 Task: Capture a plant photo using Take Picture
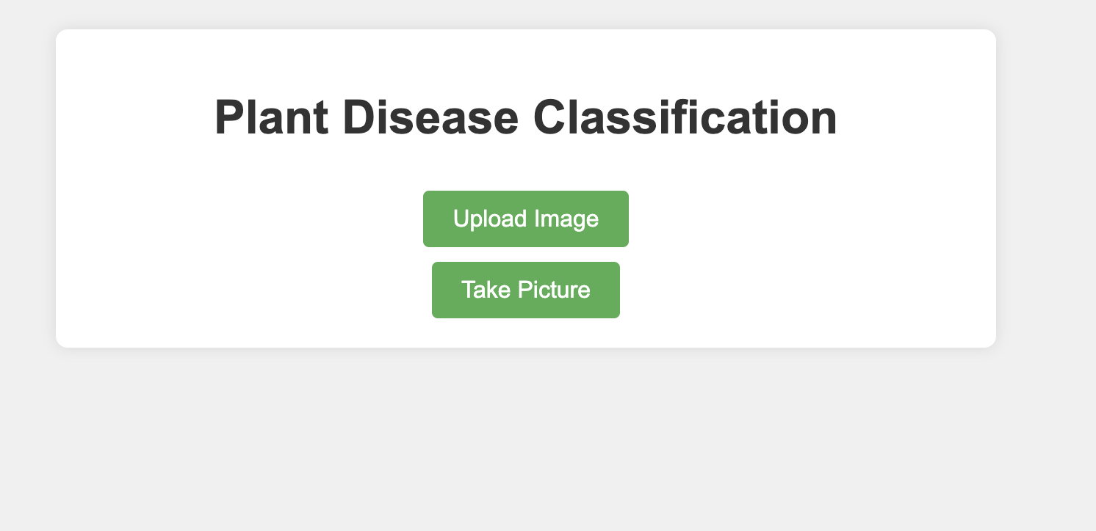[x=525, y=290]
